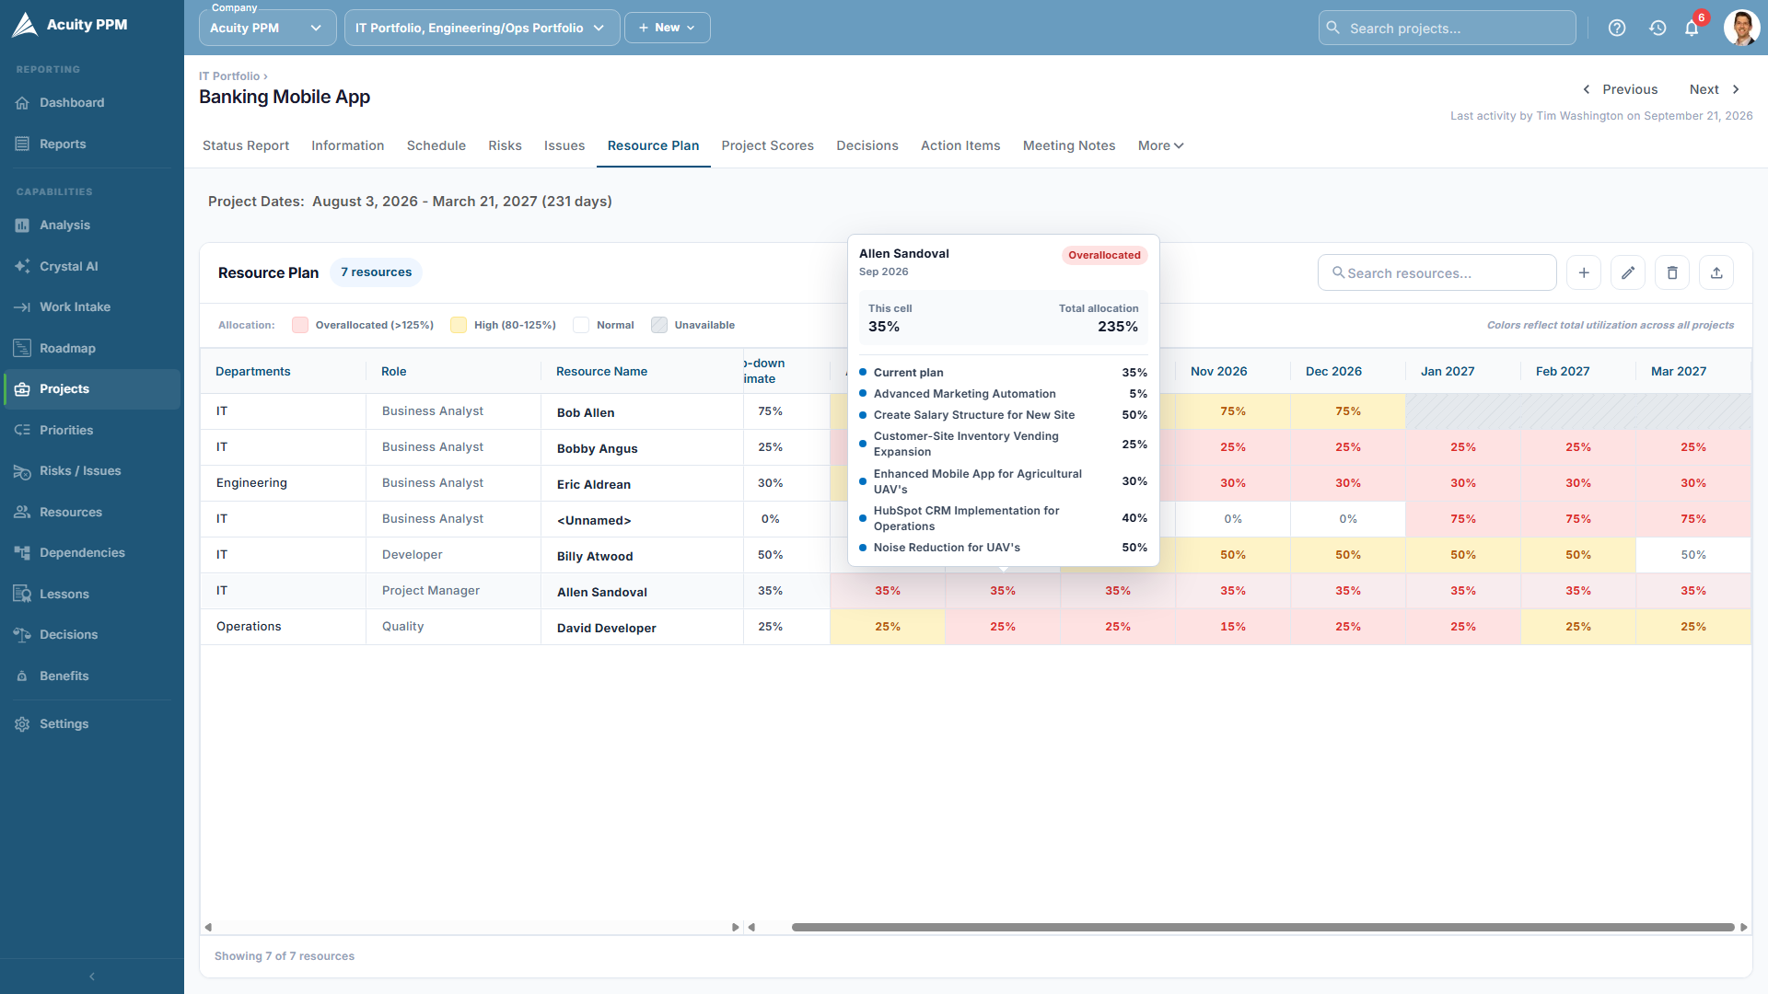This screenshot has width=1768, height=994.
Task: Click the timeline horizontal scrollbar thumb
Action: point(1262,927)
